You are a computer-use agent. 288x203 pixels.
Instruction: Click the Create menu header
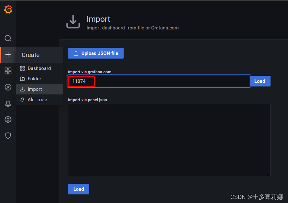[x=40, y=55]
